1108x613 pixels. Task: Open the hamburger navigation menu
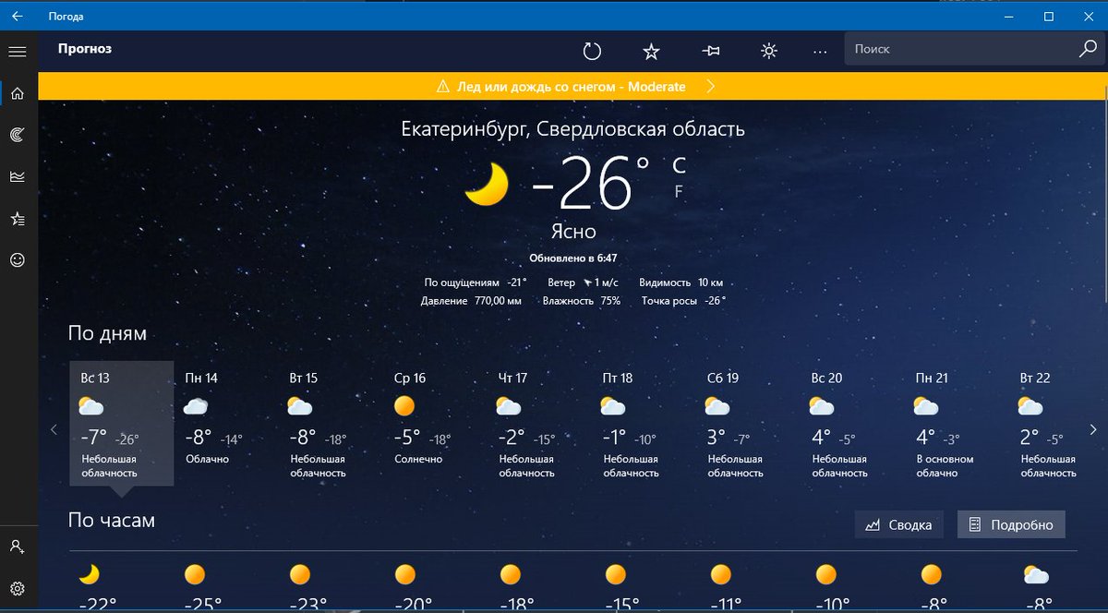[17, 52]
